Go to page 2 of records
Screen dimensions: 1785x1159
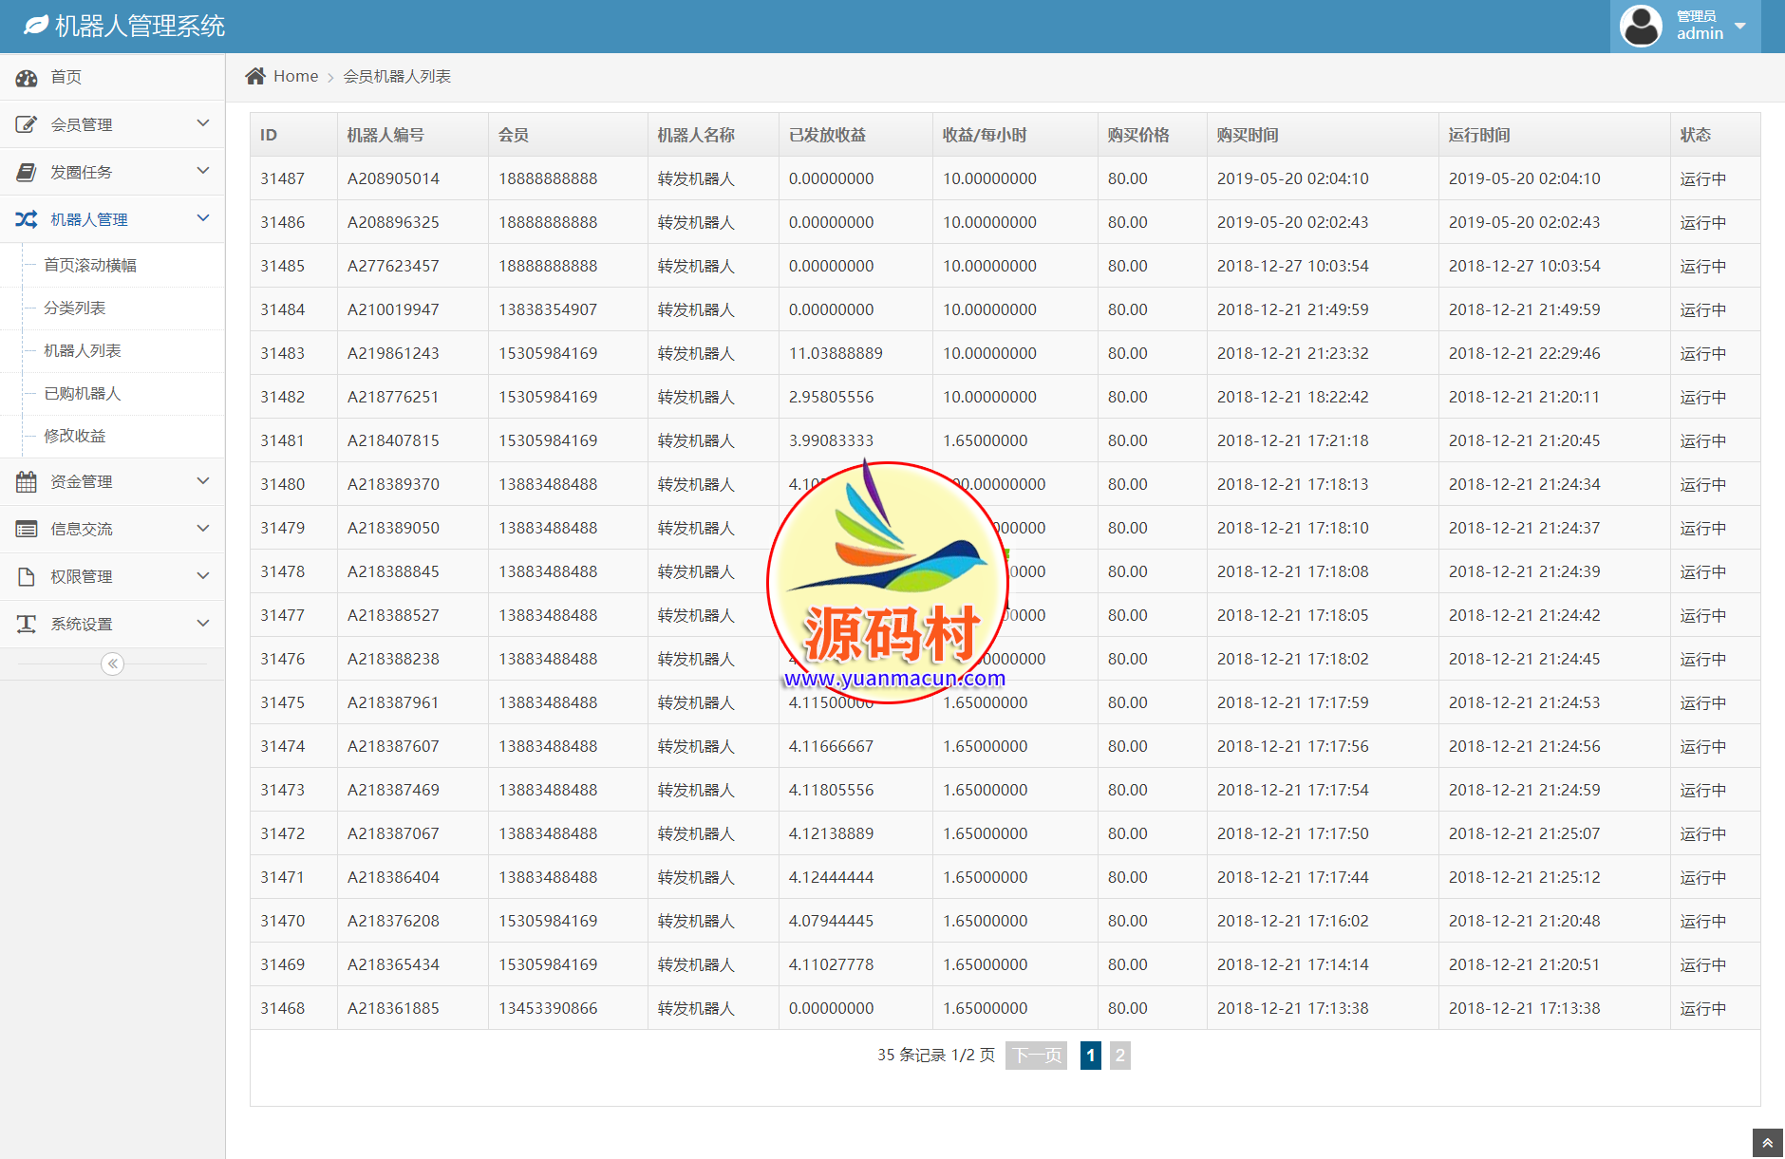1119,1056
